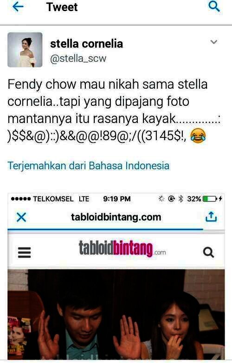Tap the laughing emoji in tweet
Screen dimensions: 232x363
[x=198, y=136]
